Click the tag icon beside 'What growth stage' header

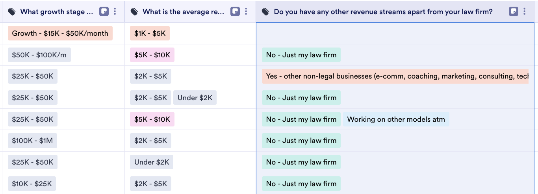click(x=12, y=12)
